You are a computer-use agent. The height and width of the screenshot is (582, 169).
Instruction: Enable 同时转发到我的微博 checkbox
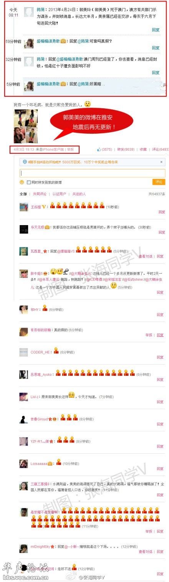[29, 182]
